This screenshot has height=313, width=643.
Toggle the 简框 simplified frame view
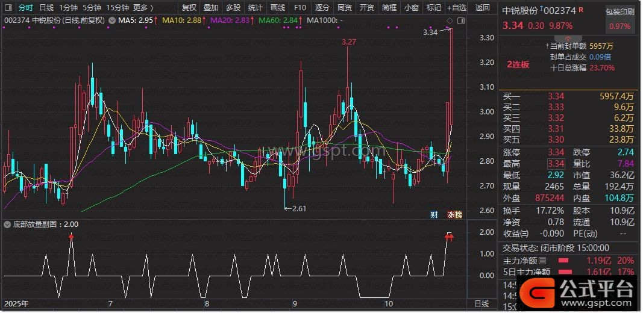coord(389,8)
